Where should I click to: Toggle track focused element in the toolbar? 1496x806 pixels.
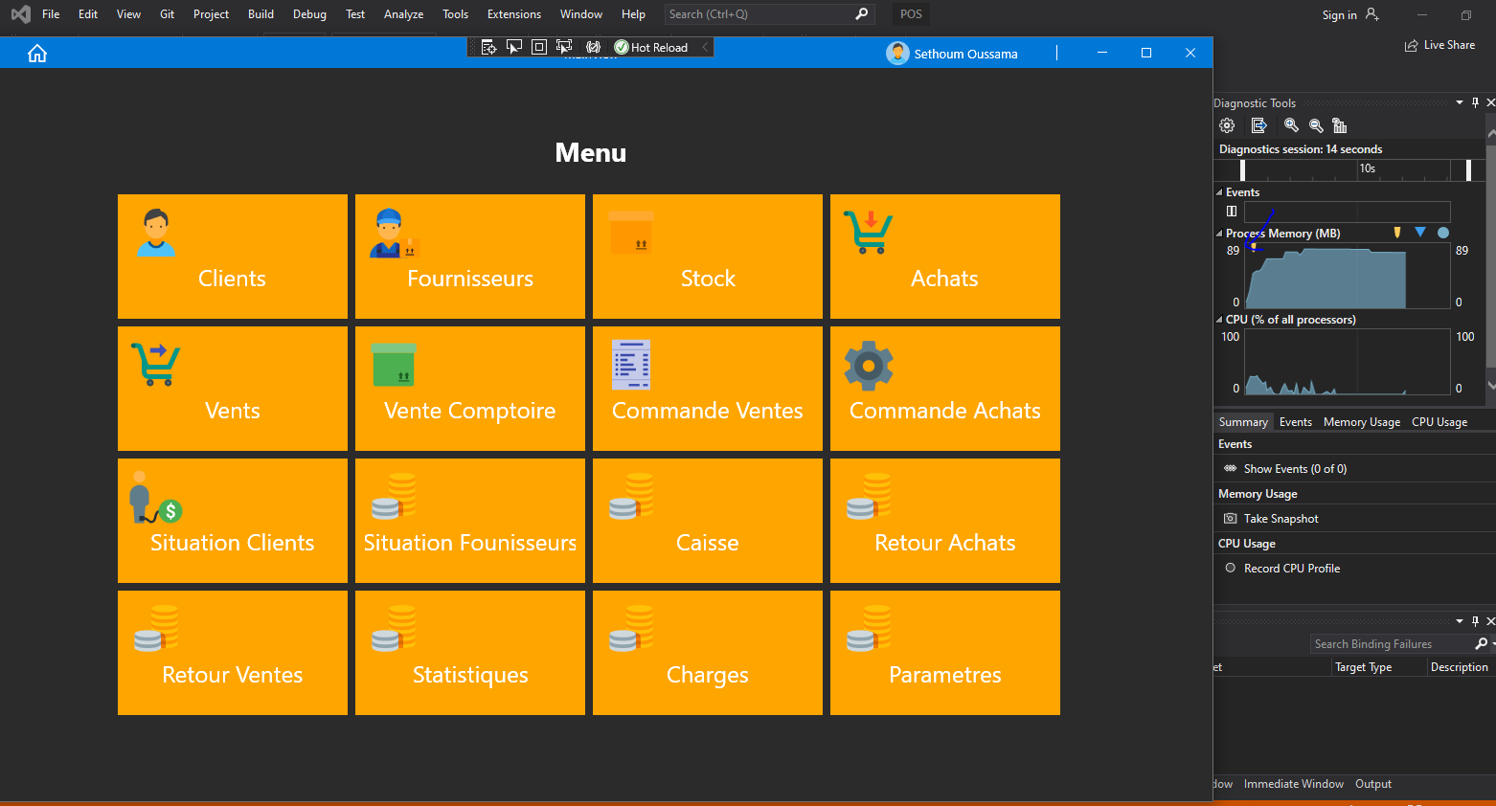coord(564,46)
